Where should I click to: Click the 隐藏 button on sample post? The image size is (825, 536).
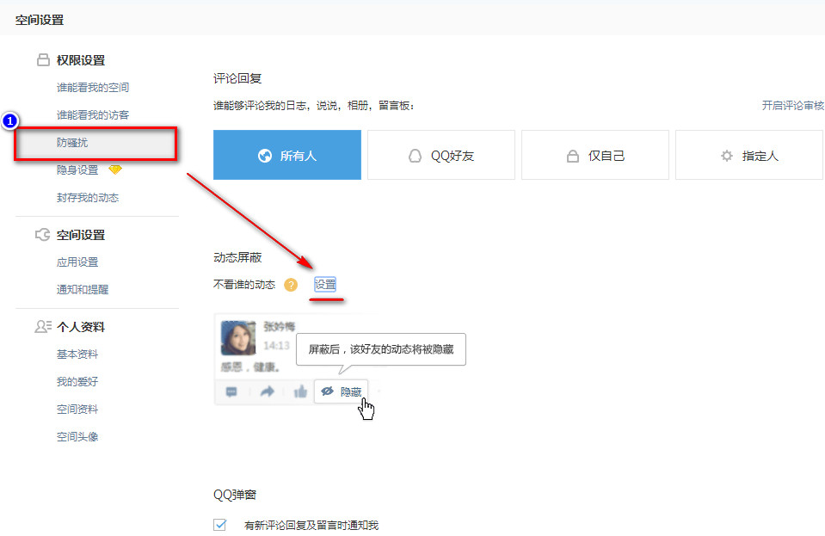point(341,391)
